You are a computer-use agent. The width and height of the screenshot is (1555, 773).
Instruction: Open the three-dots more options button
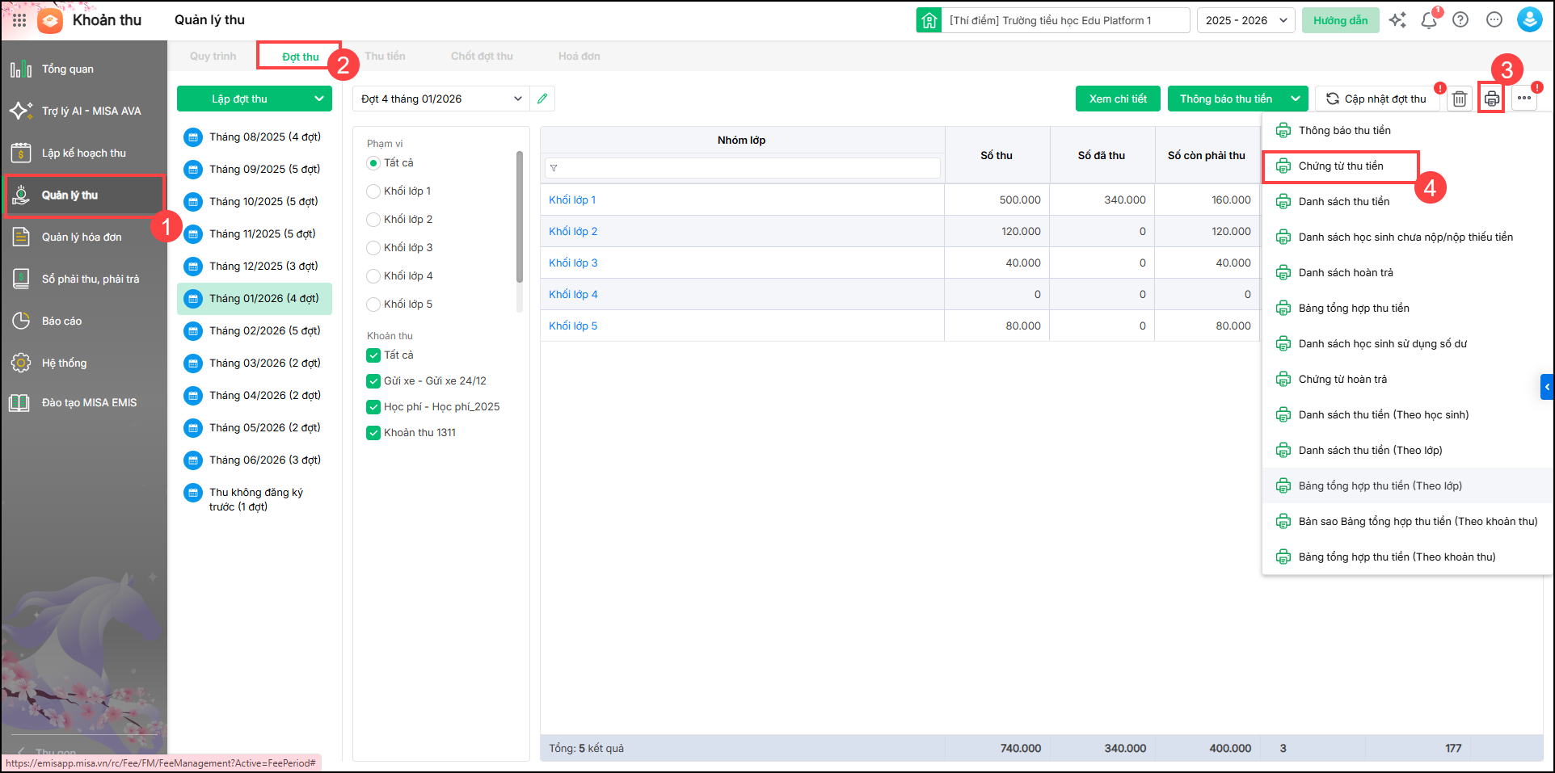pos(1523,99)
